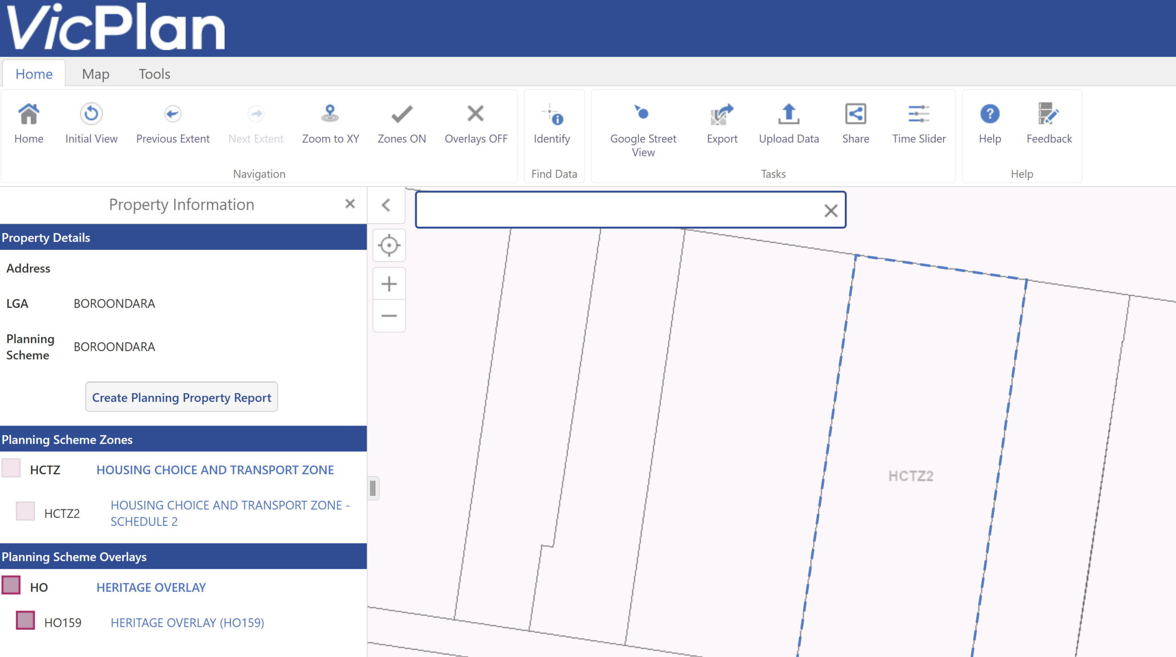1176x657 pixels.
Task: Open the Heritage Overlay link
Action: [151, 587]
